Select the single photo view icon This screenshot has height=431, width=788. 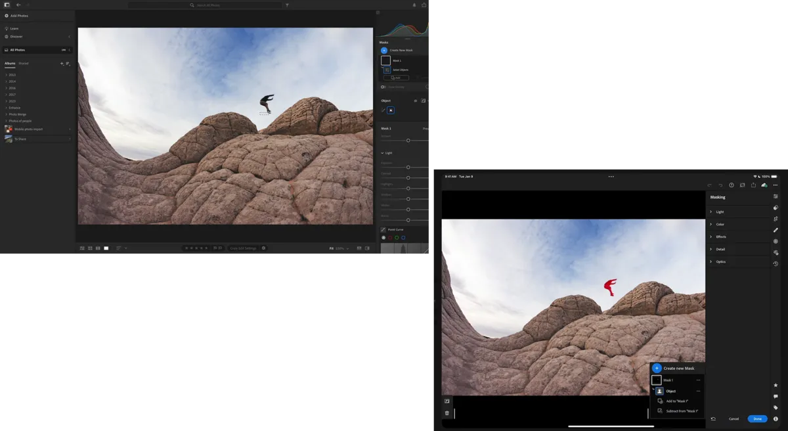point(105,248)
